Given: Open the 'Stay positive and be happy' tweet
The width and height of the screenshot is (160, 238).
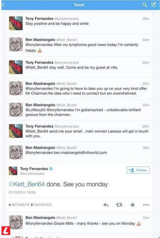Looking at the screenshot, I should tap(79, 23).
